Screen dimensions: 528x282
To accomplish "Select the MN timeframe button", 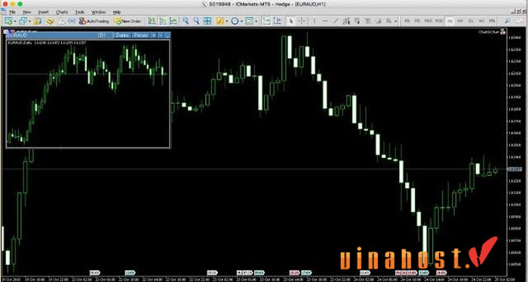I will click(492, 21).
